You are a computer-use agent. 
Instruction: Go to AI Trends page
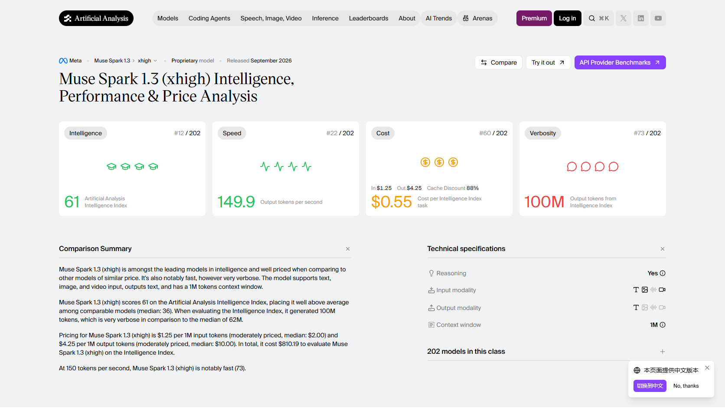point(439,18)
